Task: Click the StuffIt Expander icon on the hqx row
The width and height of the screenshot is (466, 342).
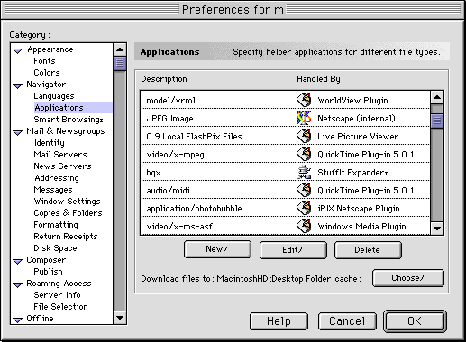Action: click(x=304, y=172)
